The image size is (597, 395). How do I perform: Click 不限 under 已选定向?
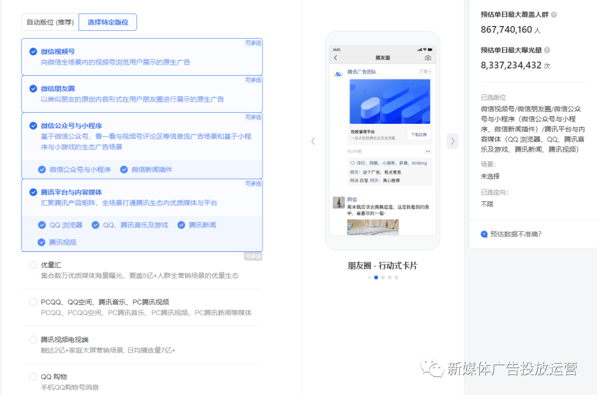tap(487, 204)
